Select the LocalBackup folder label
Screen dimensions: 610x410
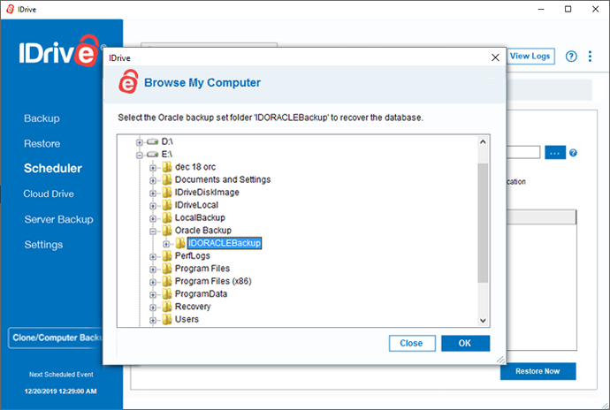pos(200,218)
